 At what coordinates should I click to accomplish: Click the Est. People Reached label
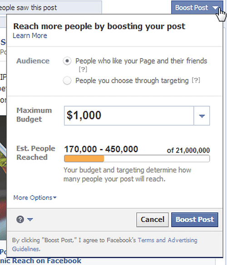(x=36, y=153)
